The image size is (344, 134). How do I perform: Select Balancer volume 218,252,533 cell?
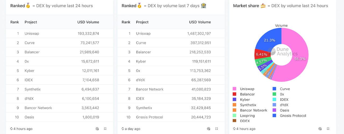coord(200,52)
